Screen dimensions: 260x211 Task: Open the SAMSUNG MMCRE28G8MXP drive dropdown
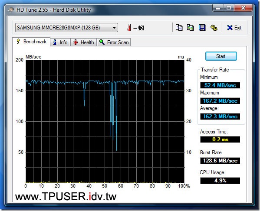coord(66,27)
